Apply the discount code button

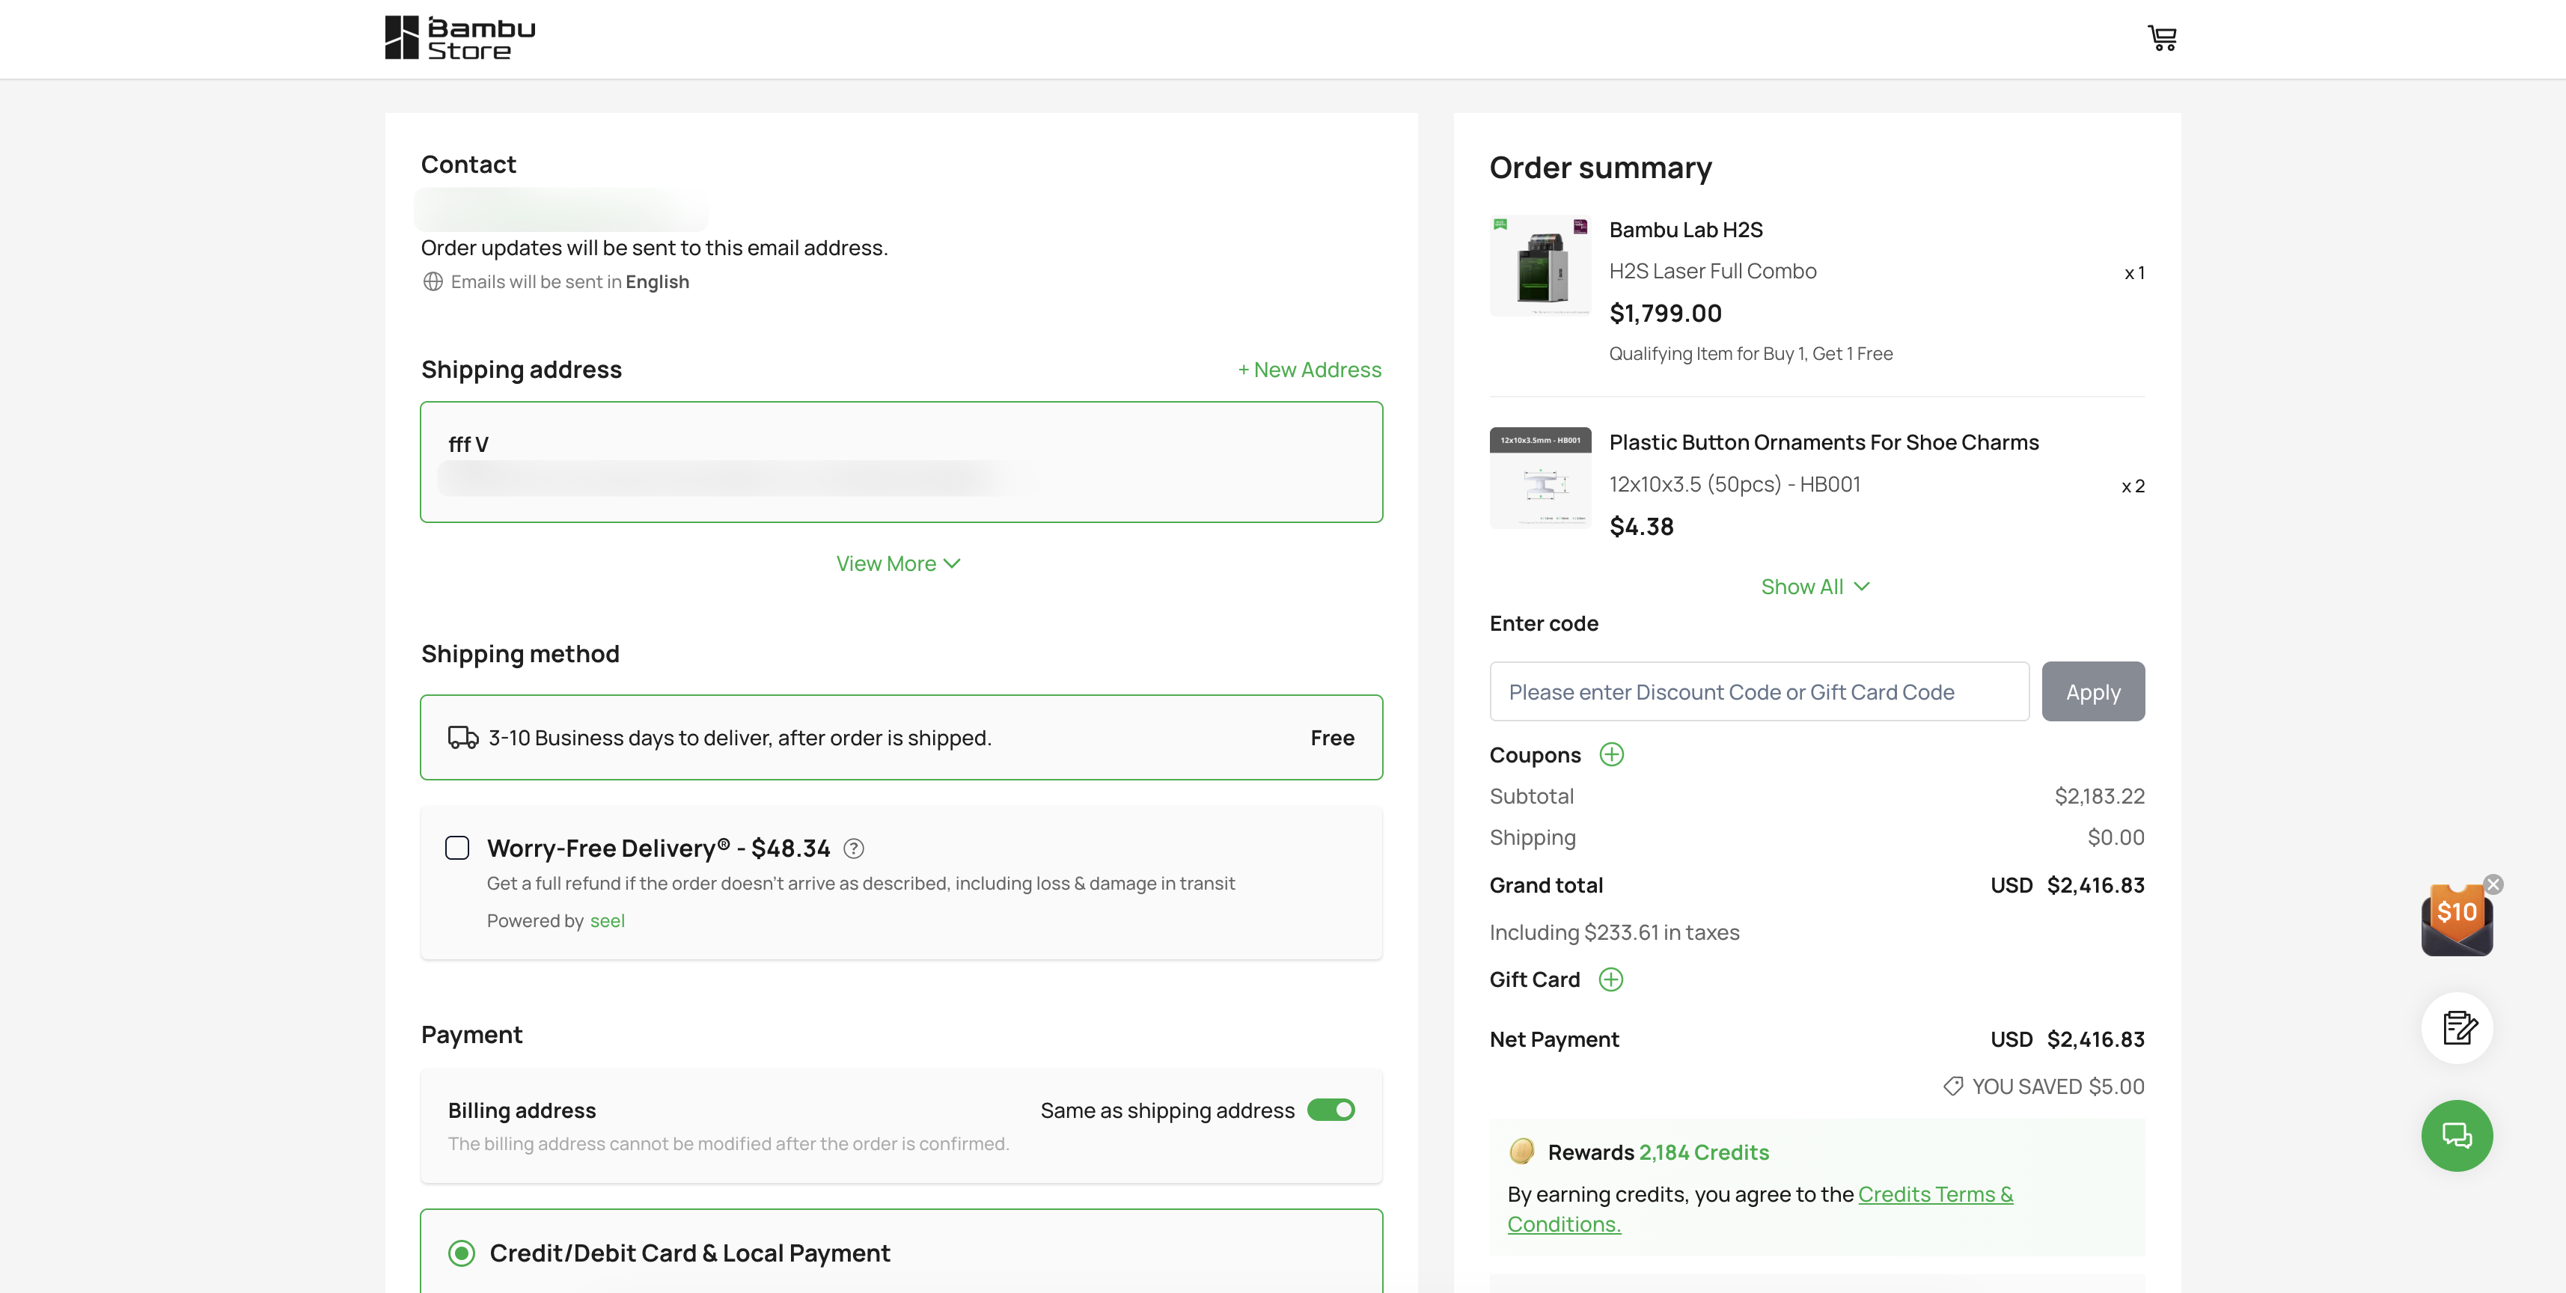coord(2093,691)
